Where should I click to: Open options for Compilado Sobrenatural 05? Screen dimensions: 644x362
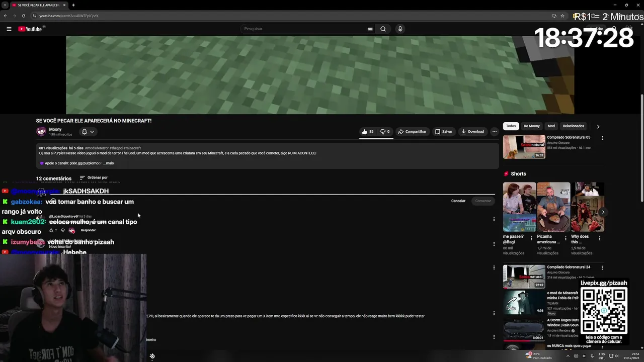click(602, 138)
